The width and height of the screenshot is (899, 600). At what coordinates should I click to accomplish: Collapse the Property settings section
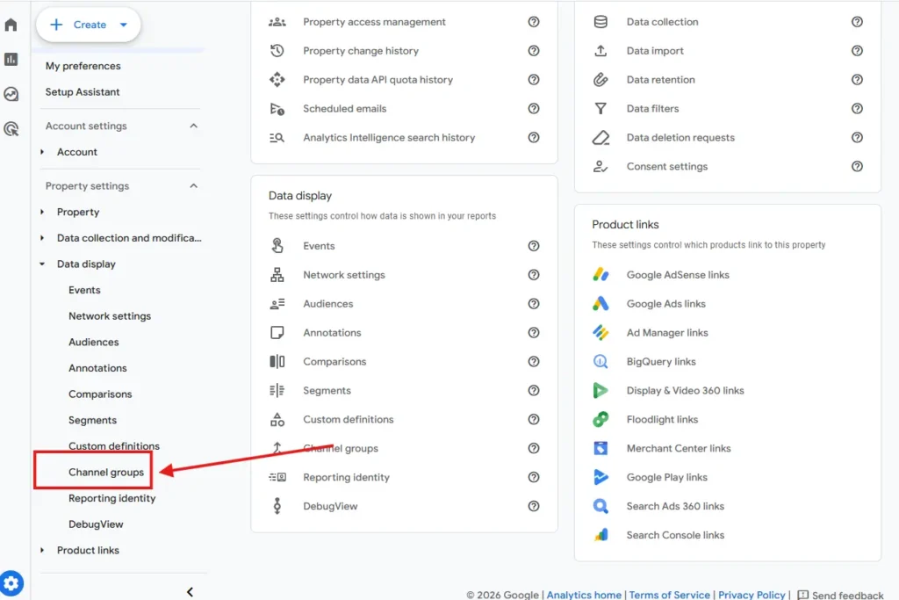coord(194,186)
